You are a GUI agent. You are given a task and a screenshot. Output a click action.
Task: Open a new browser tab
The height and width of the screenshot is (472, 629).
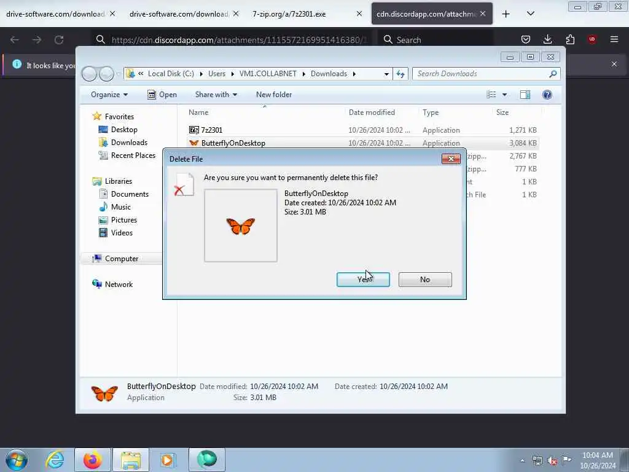click(506, 14)
